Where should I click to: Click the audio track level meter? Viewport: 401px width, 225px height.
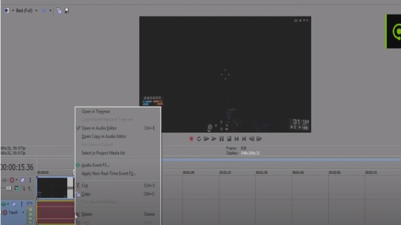30,216
